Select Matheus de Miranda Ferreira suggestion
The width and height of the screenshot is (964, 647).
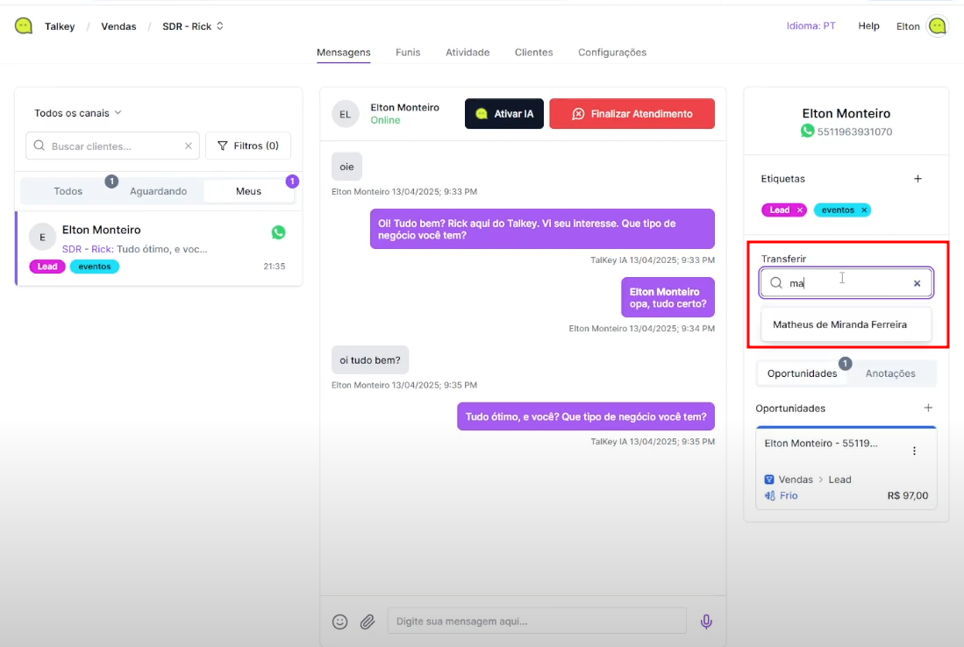tap(839, 324)
